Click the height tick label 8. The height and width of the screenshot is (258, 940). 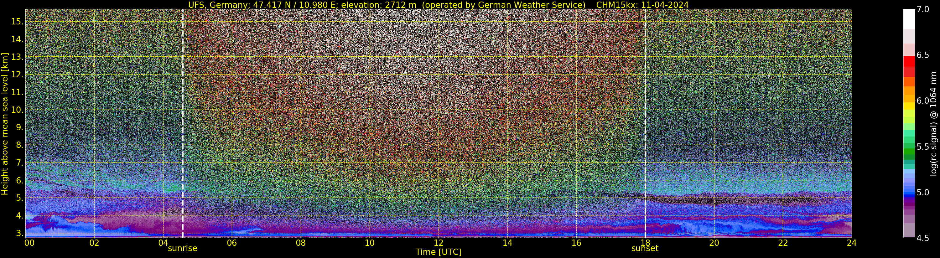point(20,145)
